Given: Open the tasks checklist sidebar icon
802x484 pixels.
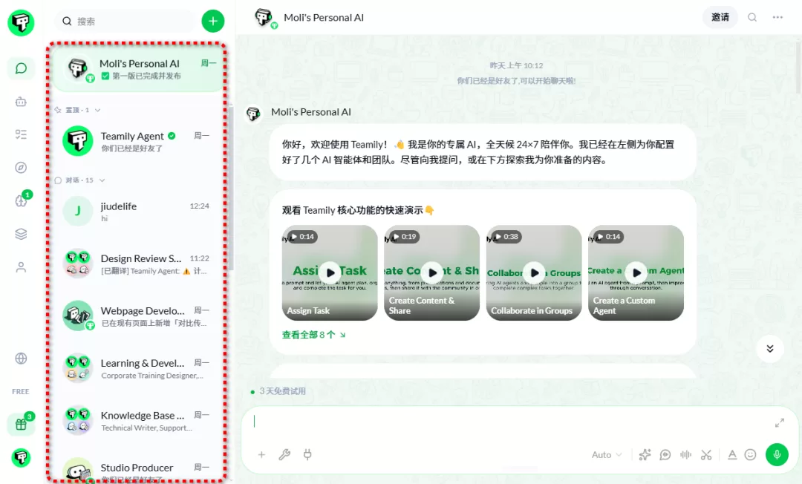Looking at the screenshot, I should click(x=21, y=134).
